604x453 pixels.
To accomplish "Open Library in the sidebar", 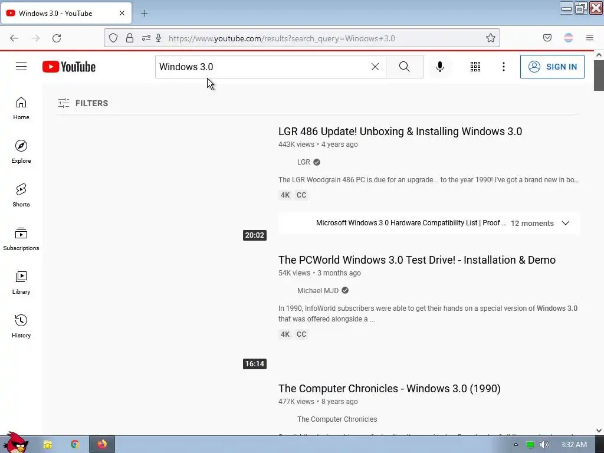I will (x=21, y=283).
